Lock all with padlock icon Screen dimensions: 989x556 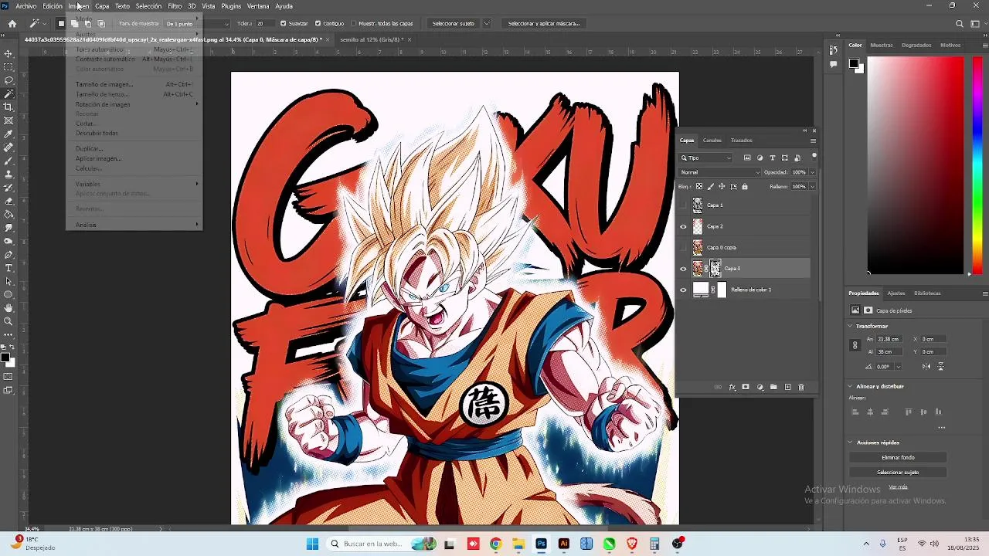pos(745,186)
